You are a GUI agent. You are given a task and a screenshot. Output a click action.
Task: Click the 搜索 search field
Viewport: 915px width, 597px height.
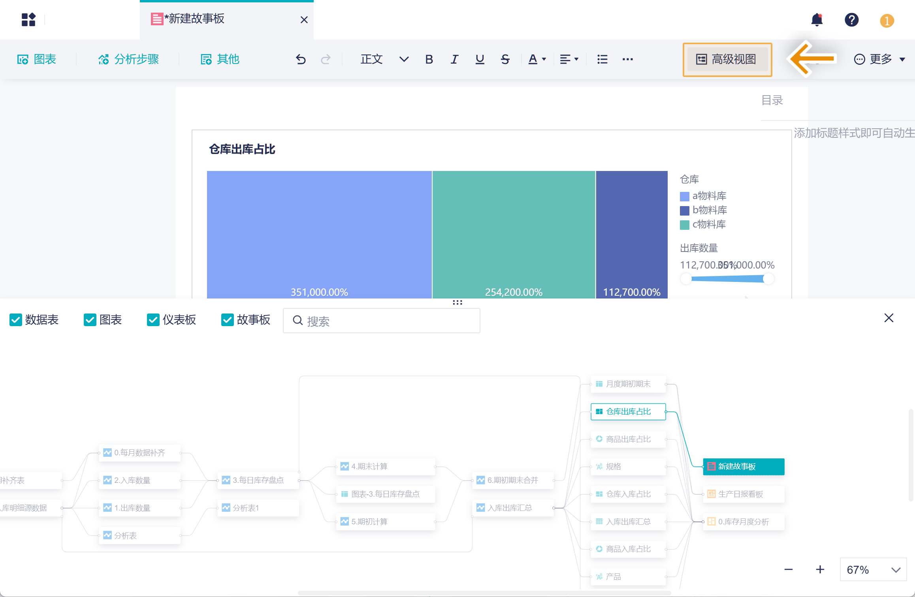tap(382, 321)
